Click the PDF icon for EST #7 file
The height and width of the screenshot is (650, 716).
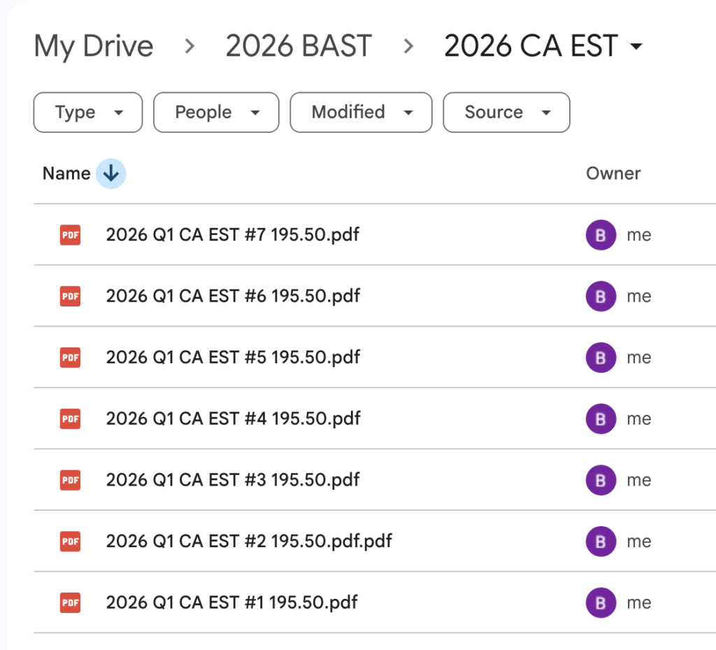(x=70, y=235)
